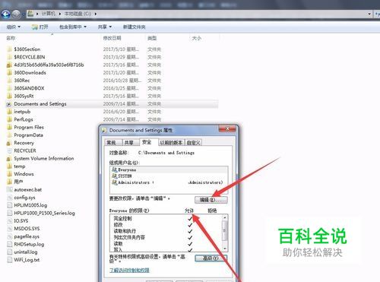This screenshot has height=282, width=380.
Task: Switch to the 自定义 tab
Action: pos(194,143)
